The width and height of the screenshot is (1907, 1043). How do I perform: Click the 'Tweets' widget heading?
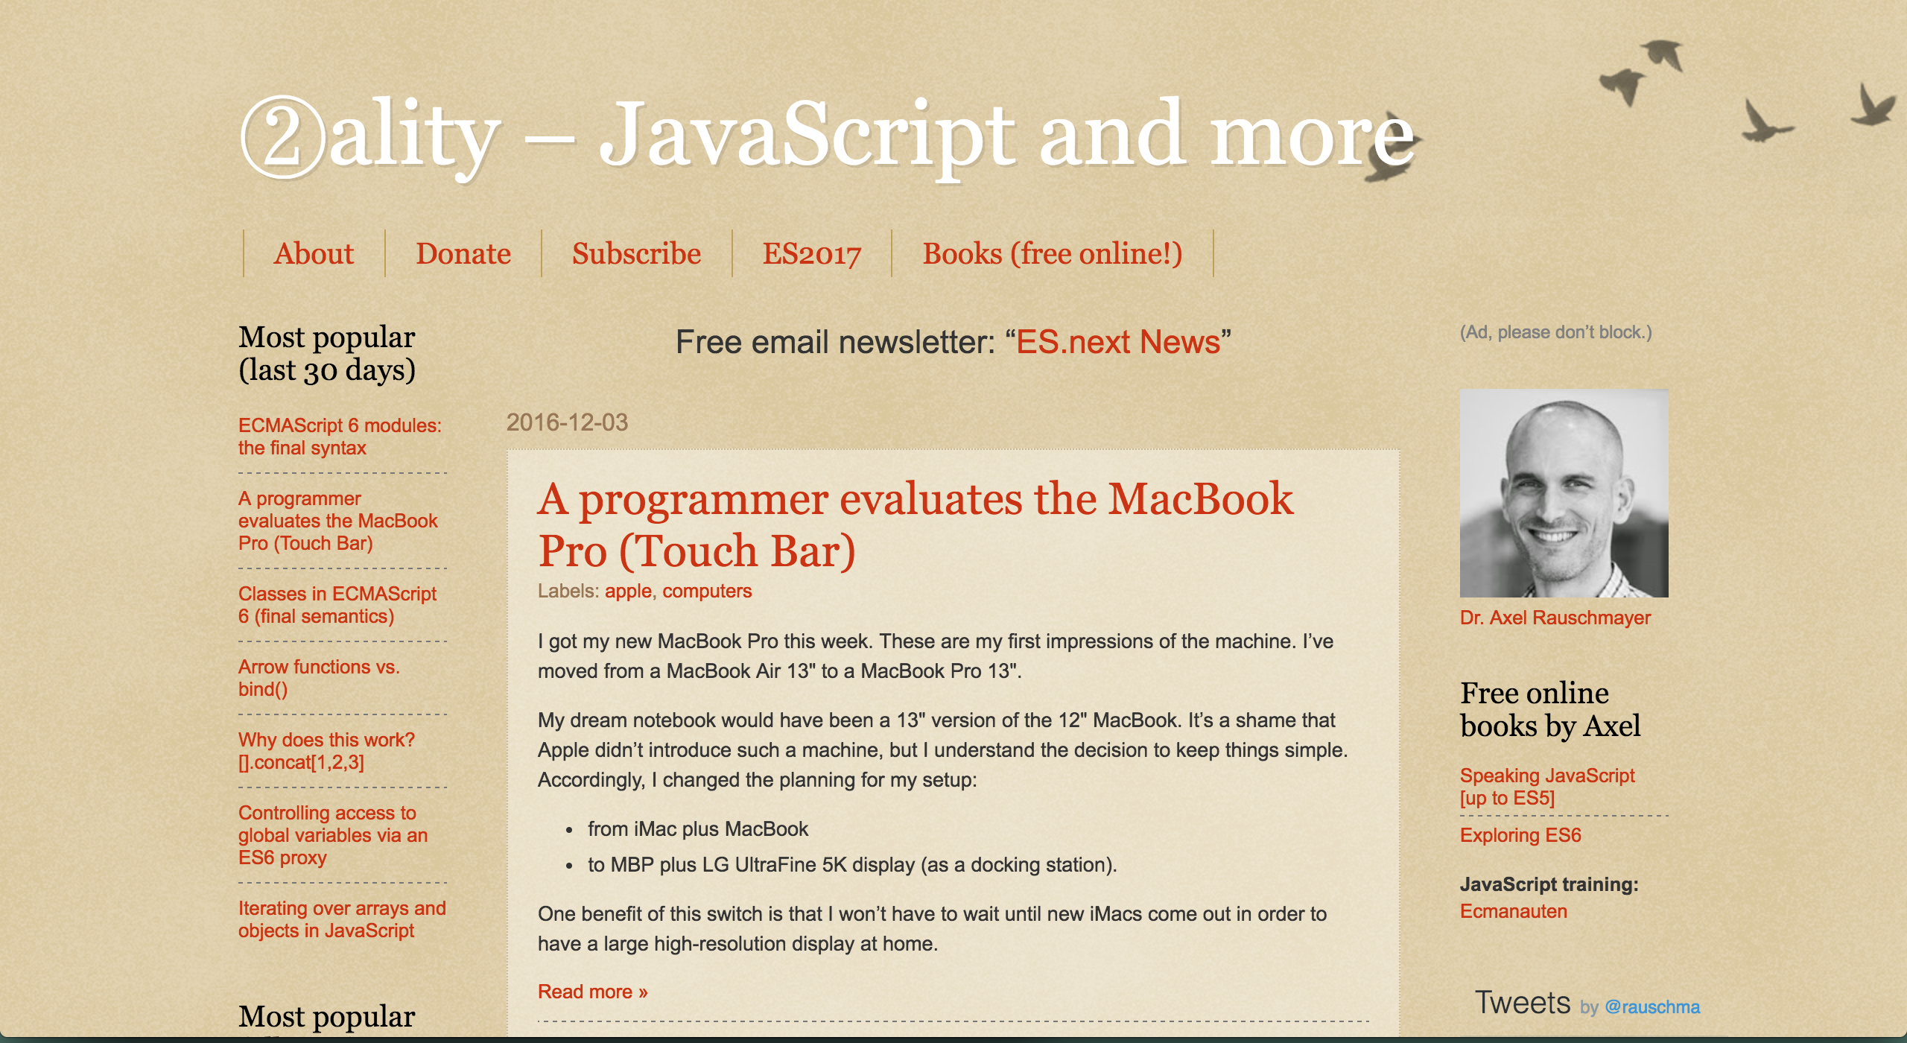pos(1523,1003)
